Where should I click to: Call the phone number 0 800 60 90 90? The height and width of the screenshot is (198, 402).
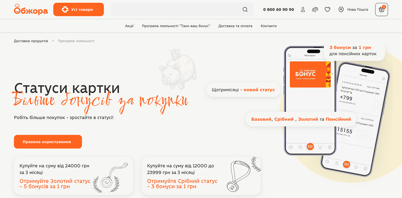click(x=279, y=9)
